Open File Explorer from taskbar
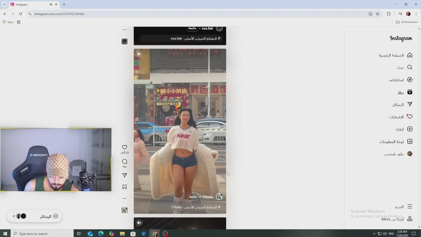421x237 pixels. pyautogui.click(x=122, y=234)
